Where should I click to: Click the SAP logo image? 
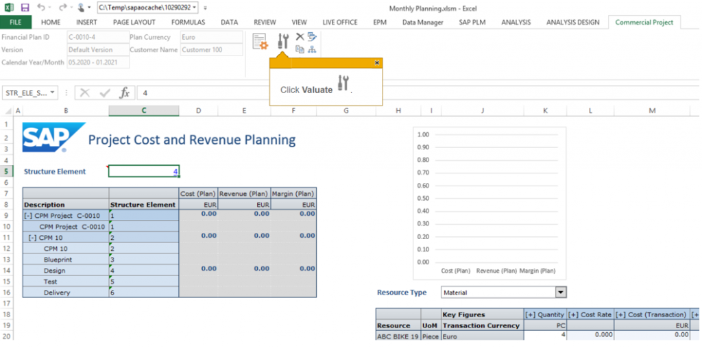tap(53, 137)
